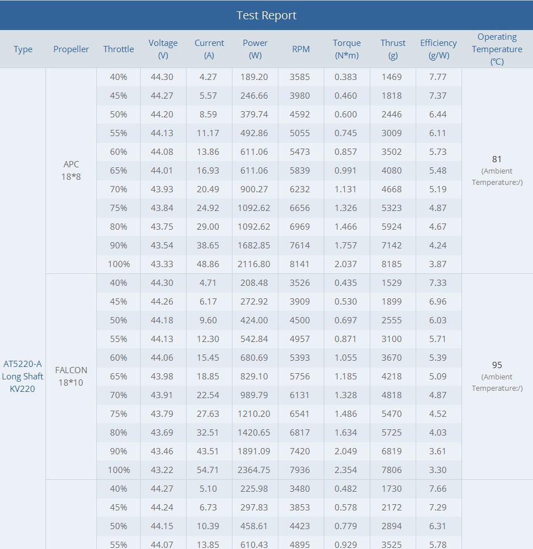Click thrust value 2172
The height and width of the screenshot is (549, 533).
392,508
